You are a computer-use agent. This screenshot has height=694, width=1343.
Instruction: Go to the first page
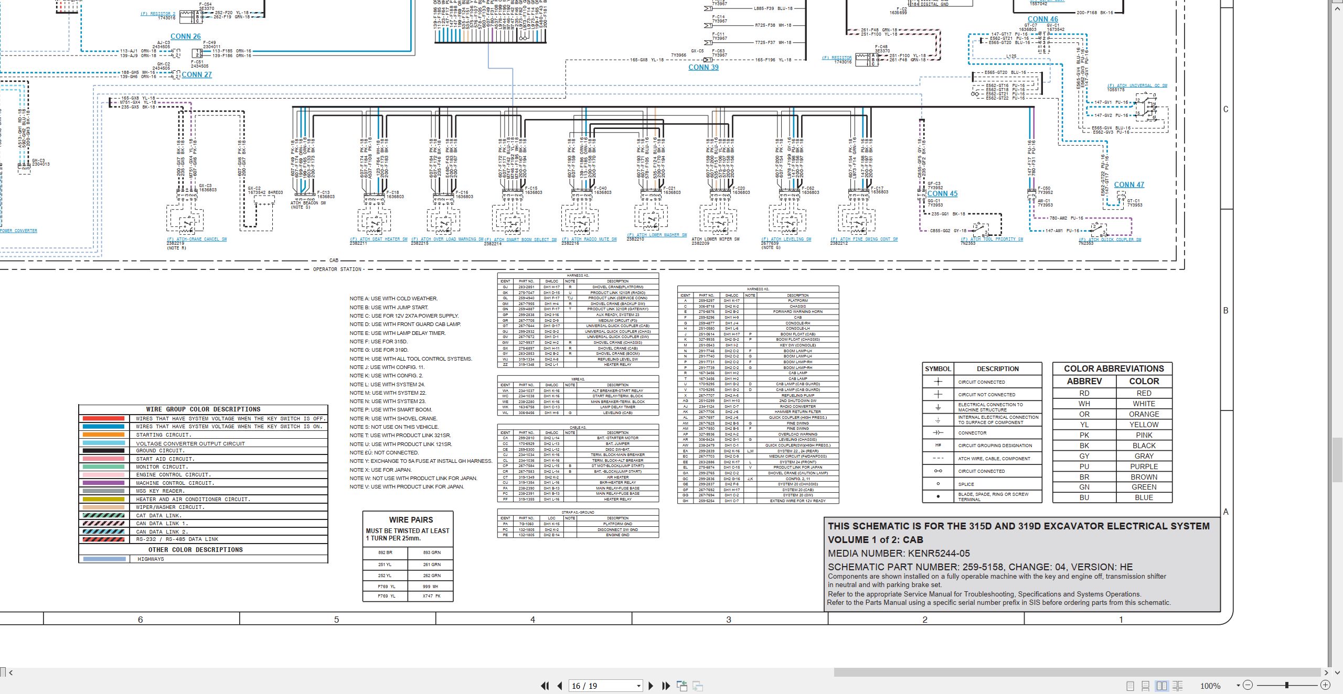[x=545, y=686]
